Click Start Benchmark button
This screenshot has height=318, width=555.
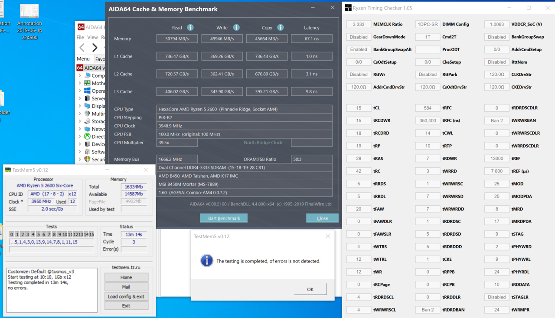[224, 218]
